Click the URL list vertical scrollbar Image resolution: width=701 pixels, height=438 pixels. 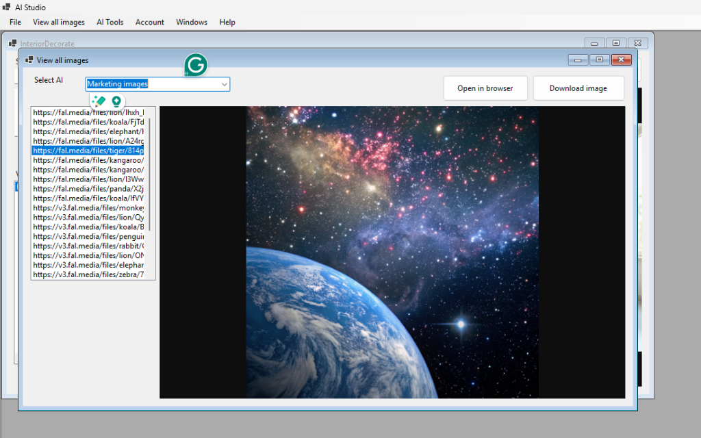[149, 175]
